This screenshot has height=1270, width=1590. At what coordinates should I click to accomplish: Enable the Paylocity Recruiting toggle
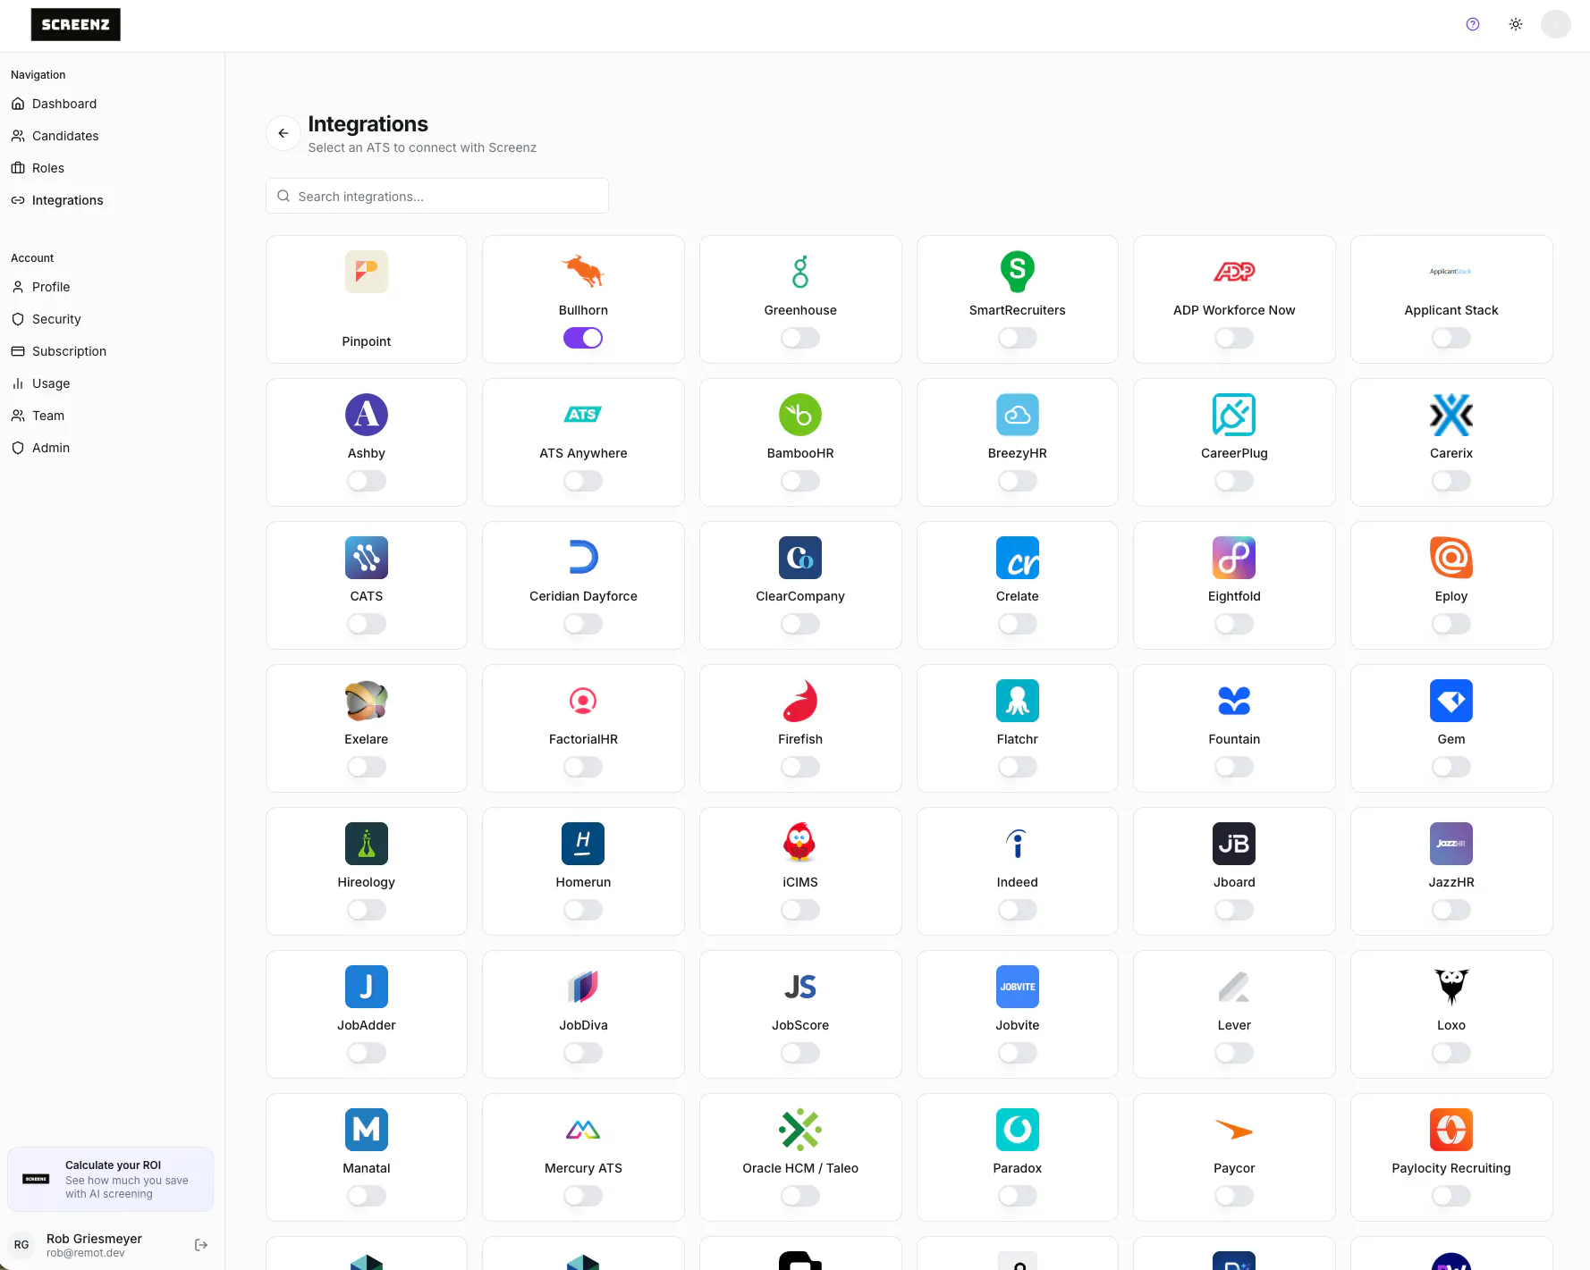1451,1196
